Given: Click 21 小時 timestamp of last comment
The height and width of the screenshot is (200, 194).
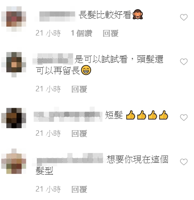Looking at the screenshot, I should click(x=48, y=189).
